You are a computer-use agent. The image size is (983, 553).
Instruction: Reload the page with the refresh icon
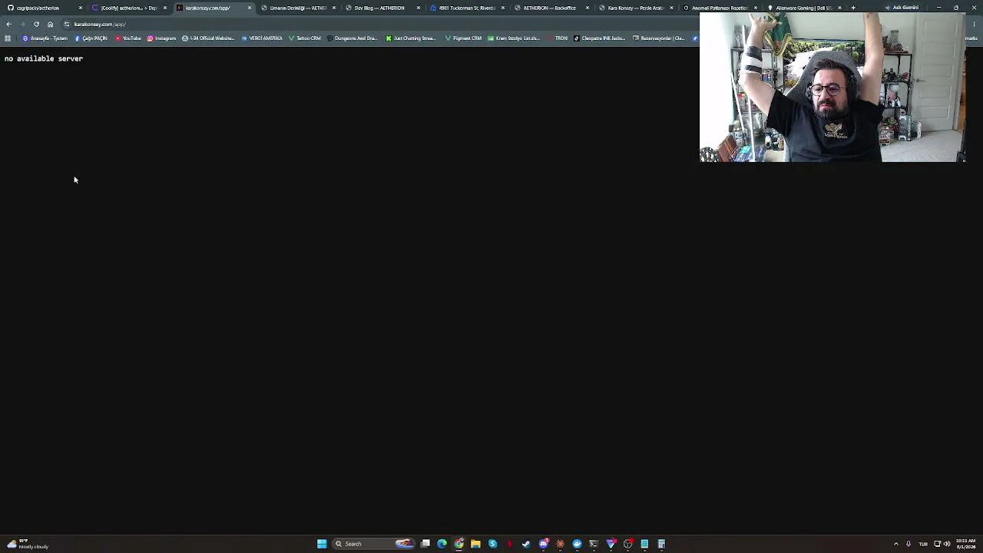click(36, 24)
